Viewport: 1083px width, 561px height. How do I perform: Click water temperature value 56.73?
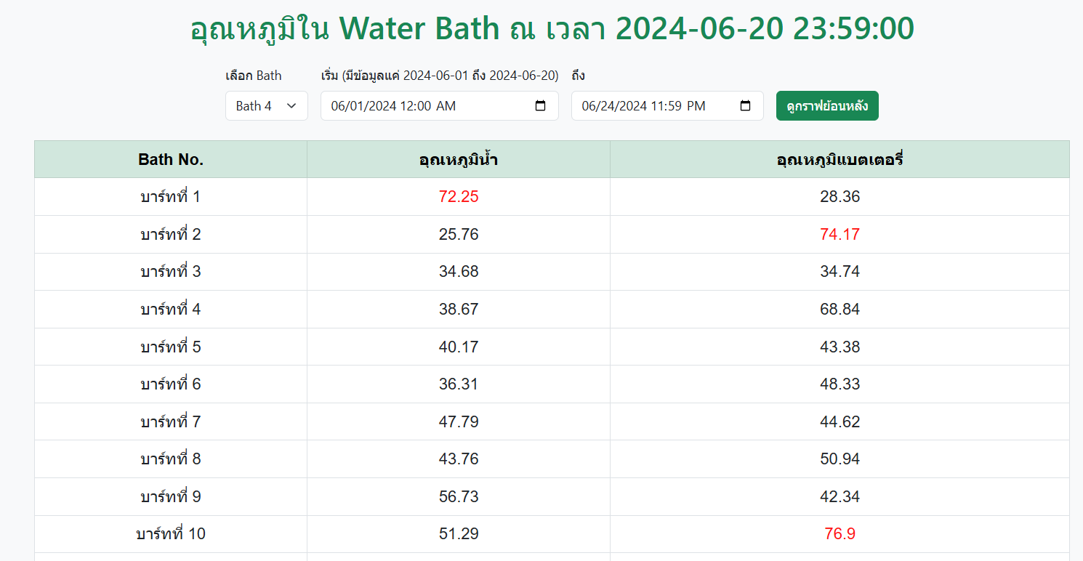tap(459, 497)
